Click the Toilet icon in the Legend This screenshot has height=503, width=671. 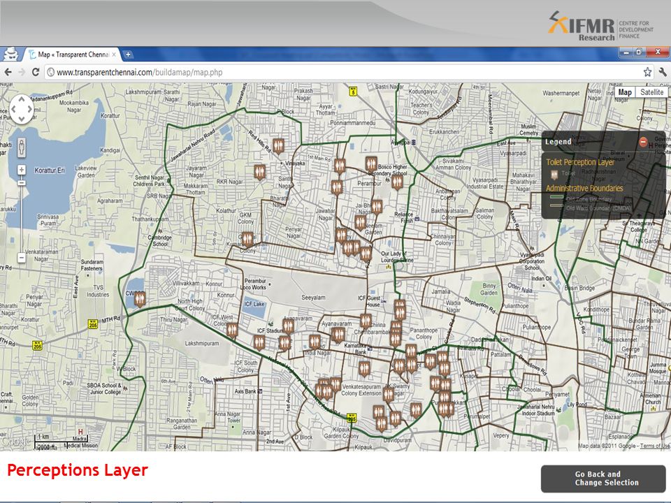[554, 174]
